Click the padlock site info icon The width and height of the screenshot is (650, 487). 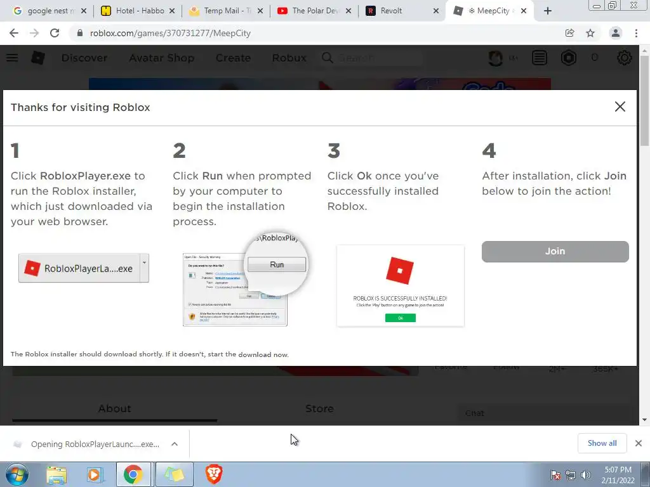pyautogui.click(x=80, y=33)
